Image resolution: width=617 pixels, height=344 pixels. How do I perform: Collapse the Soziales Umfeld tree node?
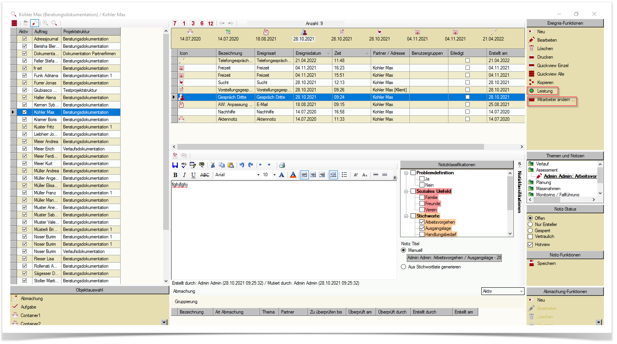(x=406, y=191)
